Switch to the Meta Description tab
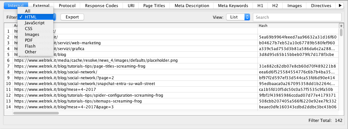 192,6
